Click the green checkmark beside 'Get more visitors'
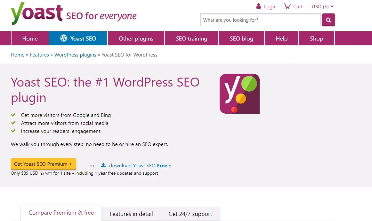 [x=13, y=115]
